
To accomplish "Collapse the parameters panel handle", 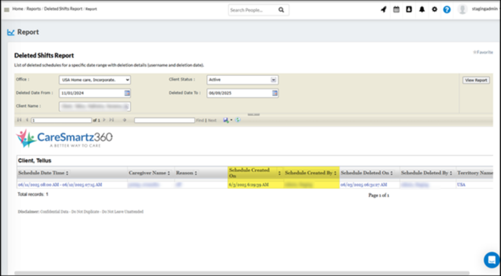I will [254, 114].
